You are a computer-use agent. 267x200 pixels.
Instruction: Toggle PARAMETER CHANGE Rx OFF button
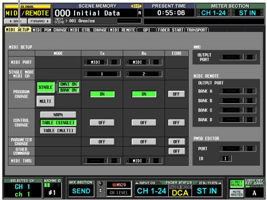144,142
